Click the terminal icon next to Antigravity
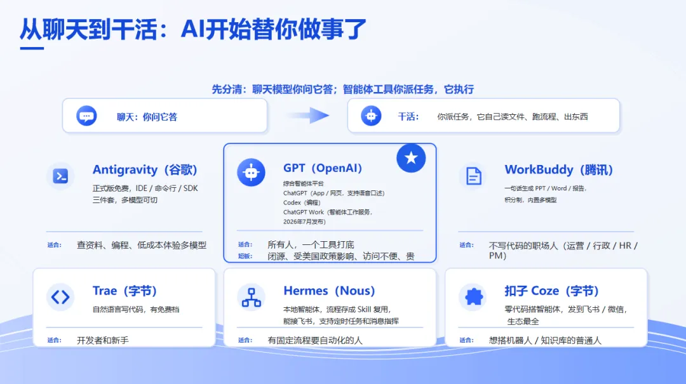This screenshot has width=686, height=384. [x=60, y=176]
